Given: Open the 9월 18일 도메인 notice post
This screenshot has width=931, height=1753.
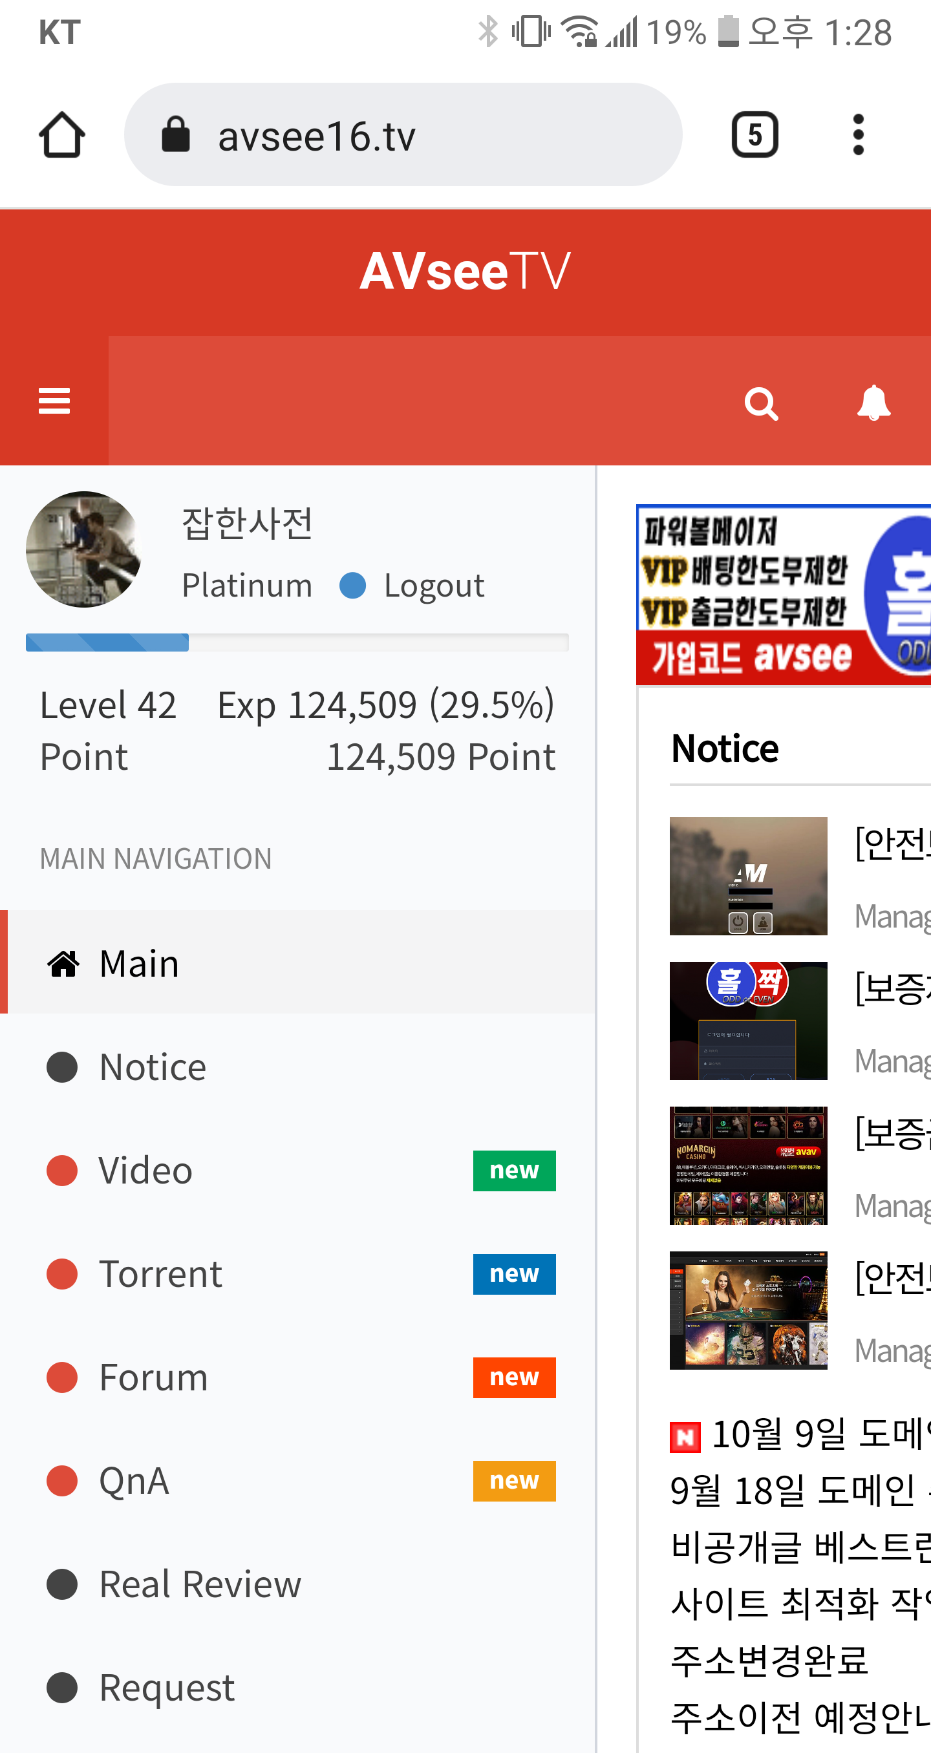Looking at the screenshot, I should [800, 1491].
